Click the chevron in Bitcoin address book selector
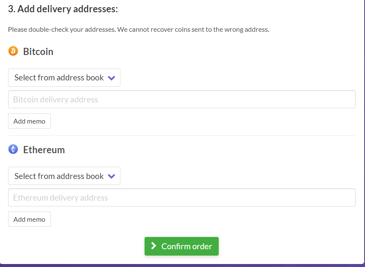 tap(111, 77)
